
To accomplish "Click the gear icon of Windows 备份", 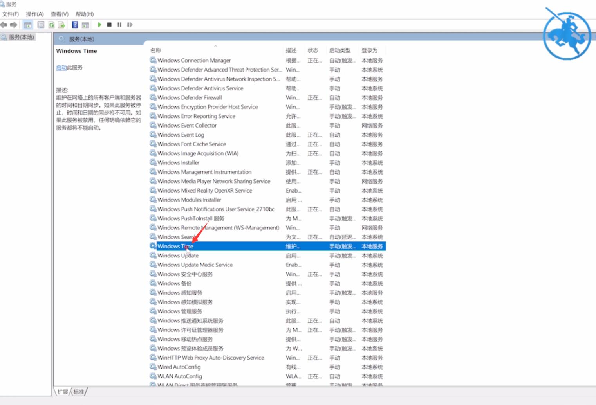I will 153,283.
